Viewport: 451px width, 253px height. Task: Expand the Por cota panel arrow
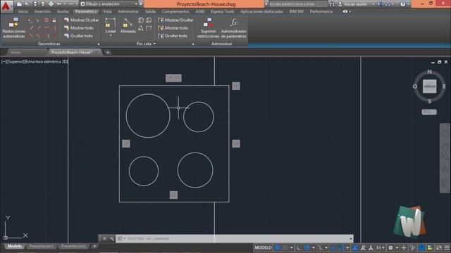tap(154, 44)
